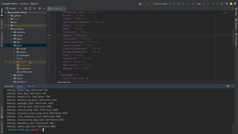Open build-ownables run configuration dropdown
This screenshot has width=238, height=134.
click(x=161, y=4)
